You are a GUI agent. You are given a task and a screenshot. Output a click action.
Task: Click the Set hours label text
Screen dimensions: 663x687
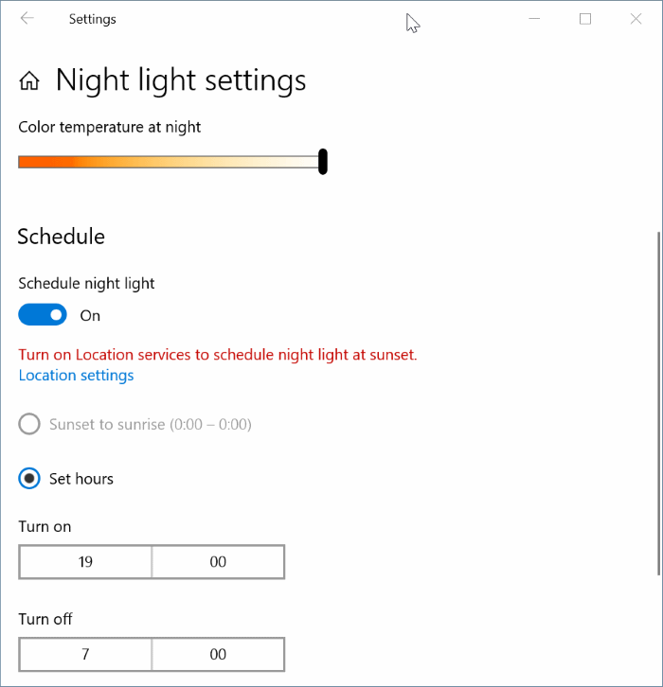pos(81,479)
